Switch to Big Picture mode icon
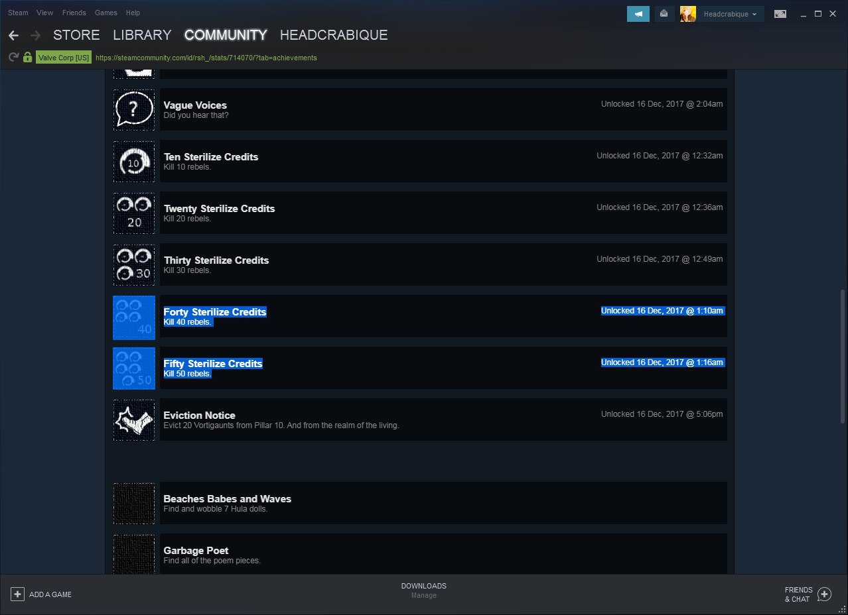The height and width of the screenshot is (615, 848). tap(780, 14)
